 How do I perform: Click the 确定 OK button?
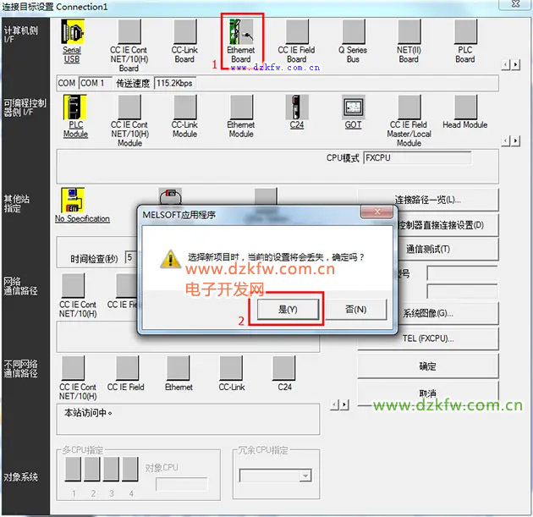tap(428, 366)
